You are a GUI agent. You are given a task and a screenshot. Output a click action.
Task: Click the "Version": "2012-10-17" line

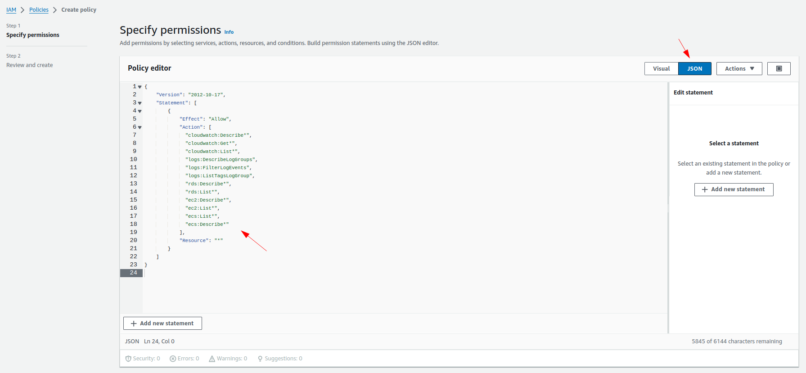(191, 95)
